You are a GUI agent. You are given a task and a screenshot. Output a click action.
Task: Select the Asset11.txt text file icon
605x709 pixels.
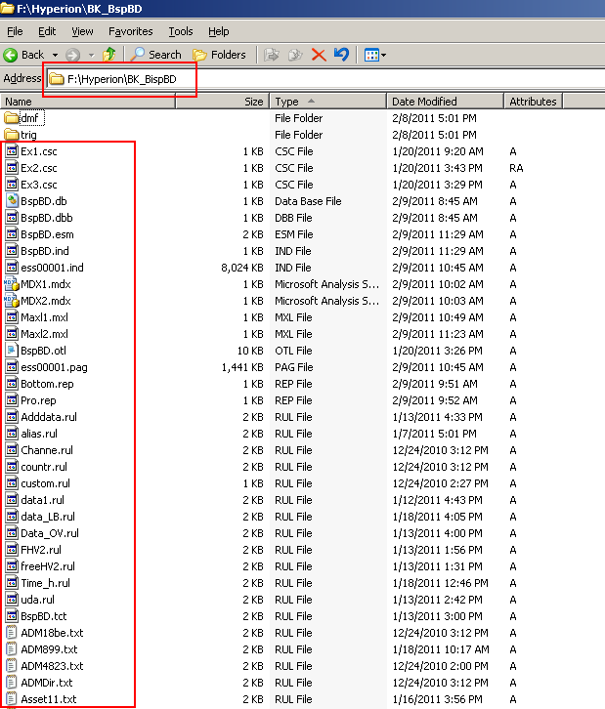coord(12,699)
